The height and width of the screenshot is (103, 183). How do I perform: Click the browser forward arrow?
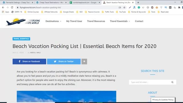(x=8, y=7)
